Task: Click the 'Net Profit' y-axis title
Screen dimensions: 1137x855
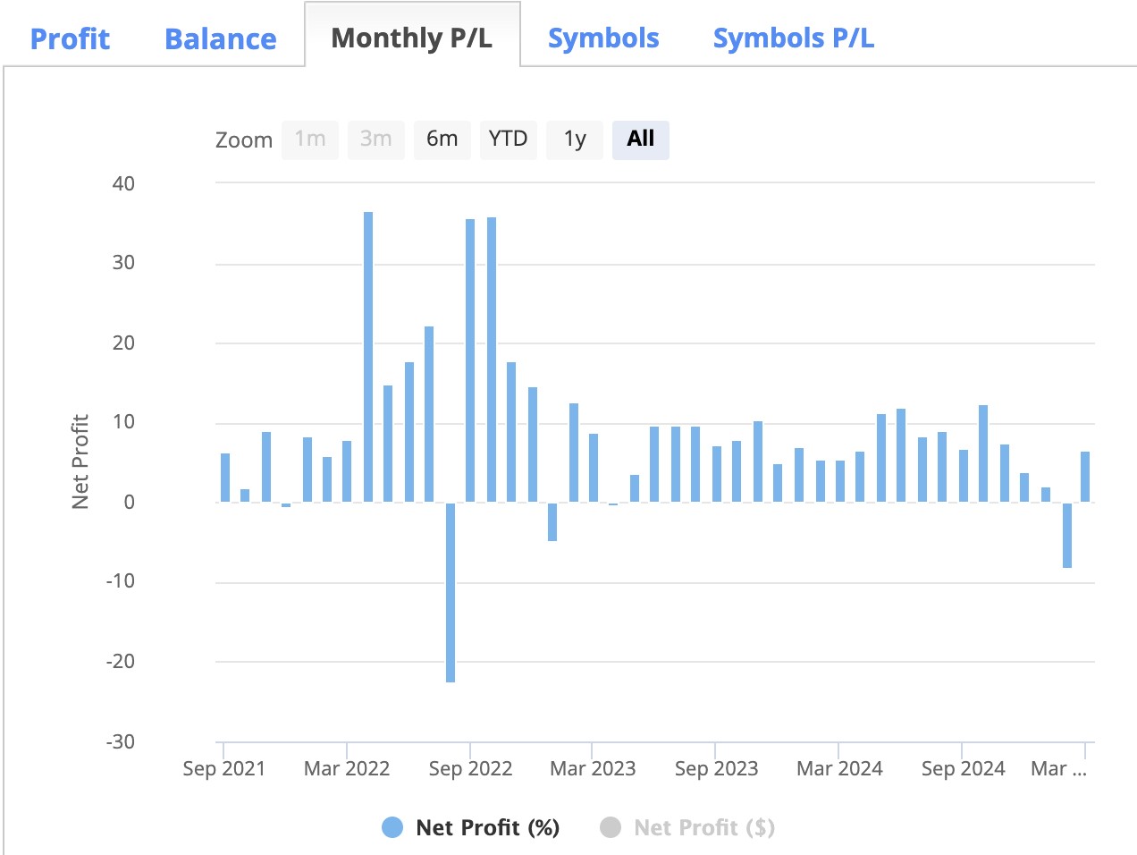Action: (x=80, y=462)
